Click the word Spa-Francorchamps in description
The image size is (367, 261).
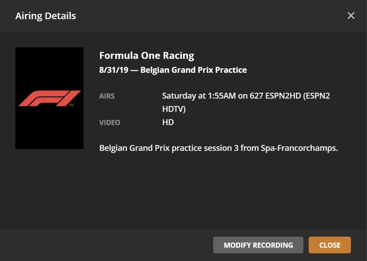click(299, 148)
